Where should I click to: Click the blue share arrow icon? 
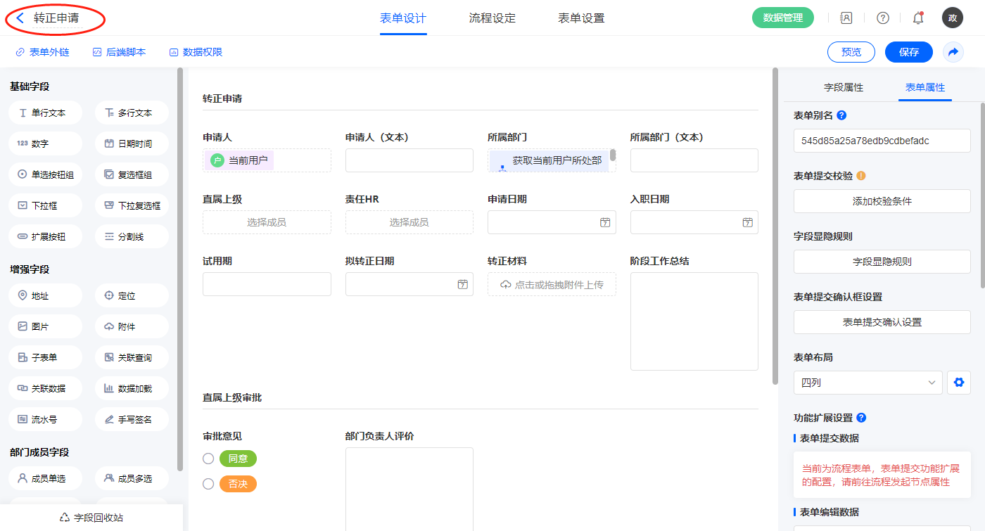tap(953, 52)
